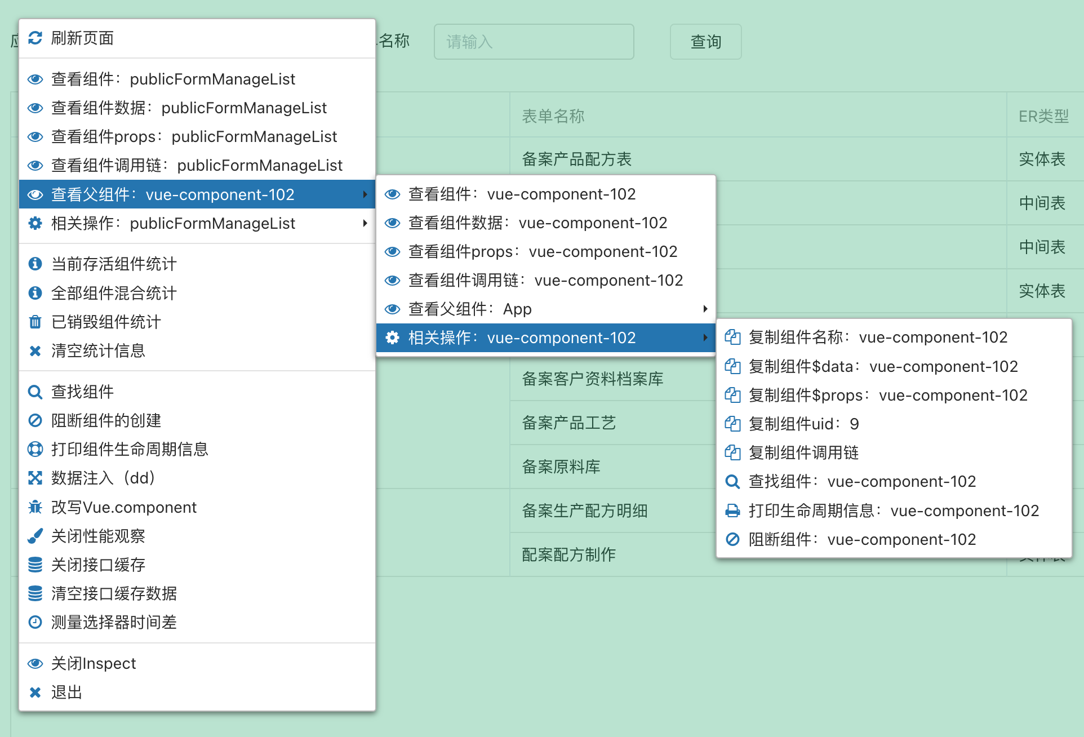
Task: Expand 相关操作: publicFormManageList submenu arrow
Action: [x=365, y=223]
